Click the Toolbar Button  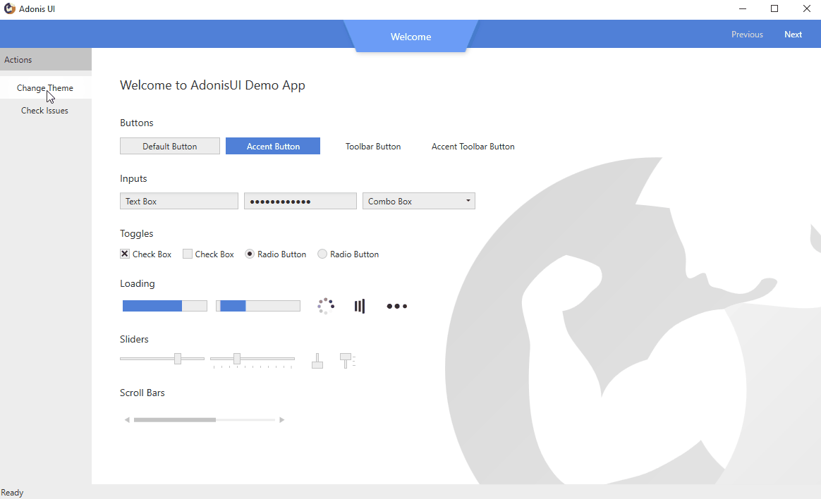click(x=373, y=146)
